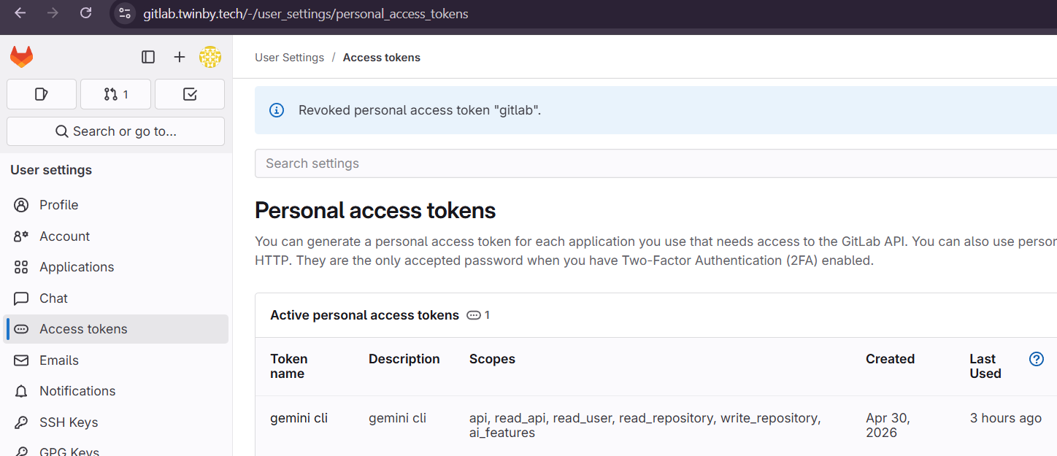Open the user avatar menu
1057x456 pixels.
click(x=210, y=57)
